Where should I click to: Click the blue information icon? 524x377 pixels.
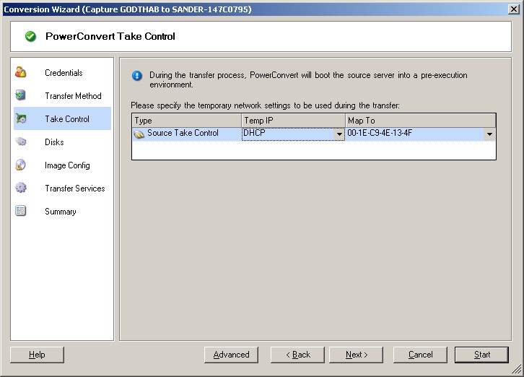[137, 75]
